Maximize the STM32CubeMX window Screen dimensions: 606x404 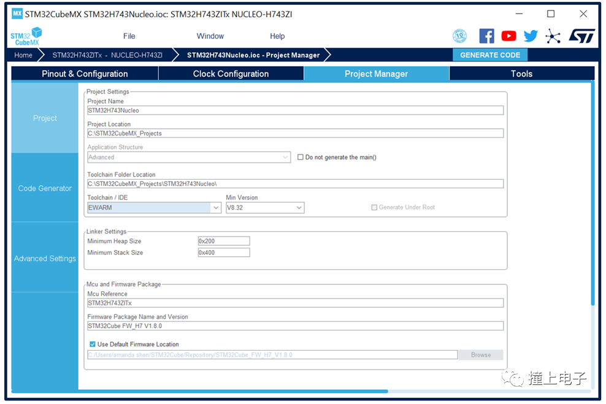[x=551, y=14]
